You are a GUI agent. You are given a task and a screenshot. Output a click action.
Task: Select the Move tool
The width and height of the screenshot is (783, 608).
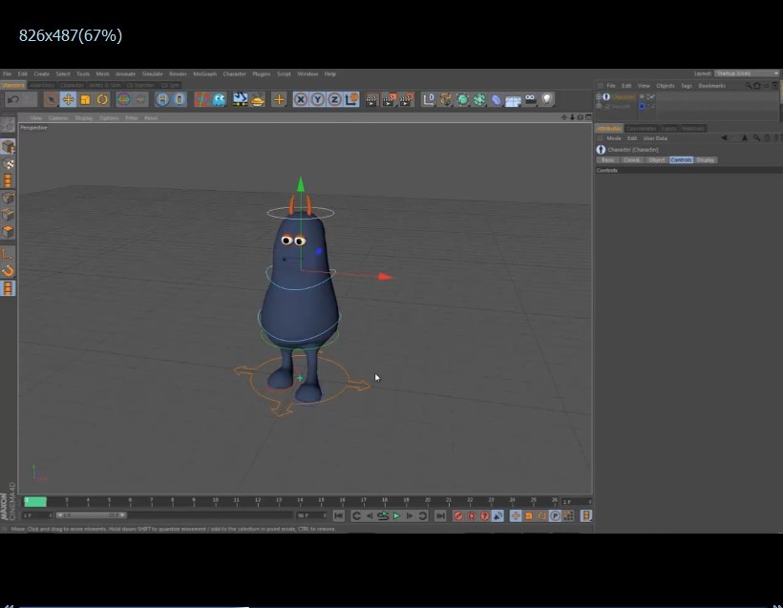click(69, 98)
